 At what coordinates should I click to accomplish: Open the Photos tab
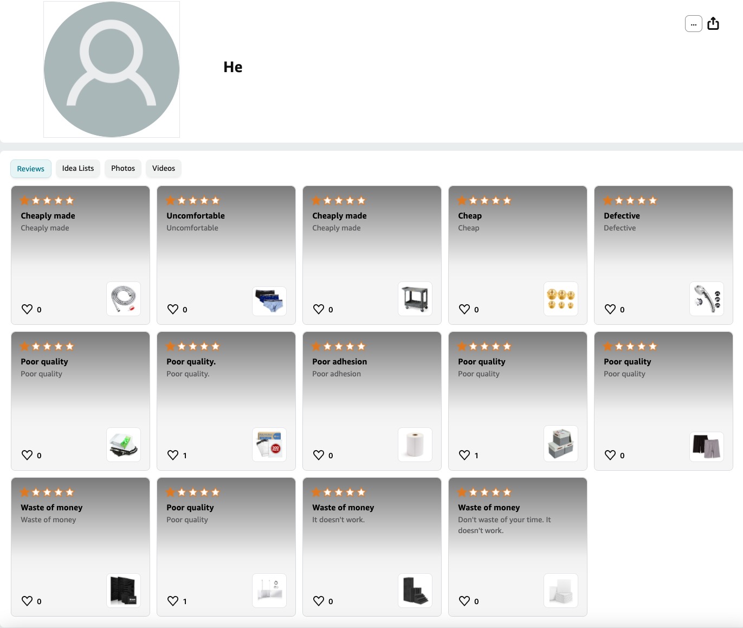[123, 168]
